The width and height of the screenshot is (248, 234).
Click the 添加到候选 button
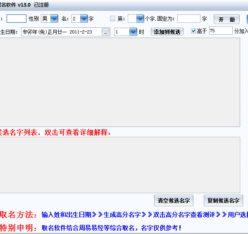point(167,32)
